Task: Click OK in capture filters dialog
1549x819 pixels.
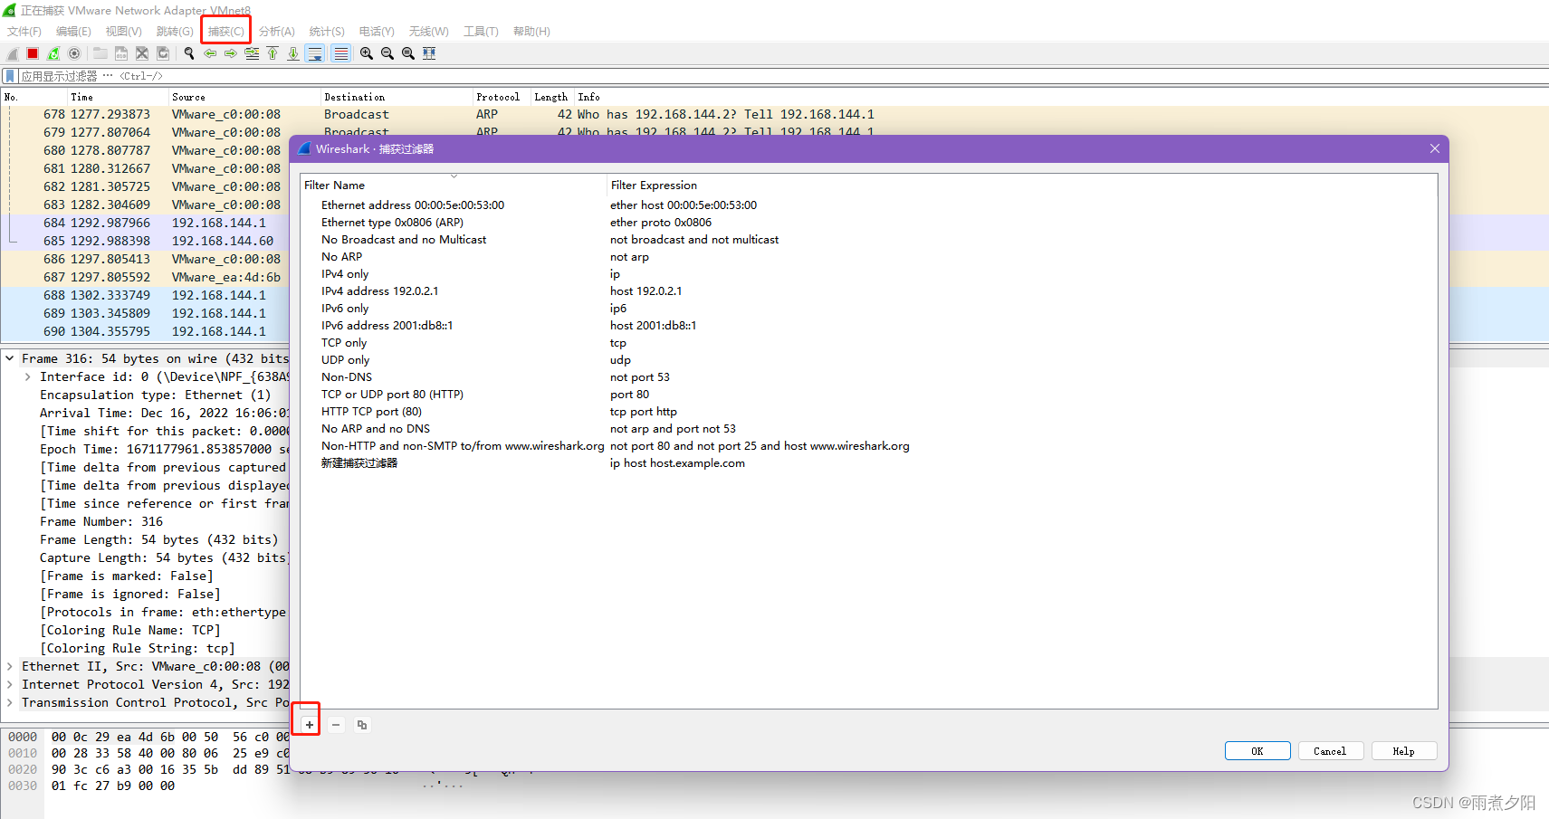Action: pyautogui.click(x=1257, y=751)
